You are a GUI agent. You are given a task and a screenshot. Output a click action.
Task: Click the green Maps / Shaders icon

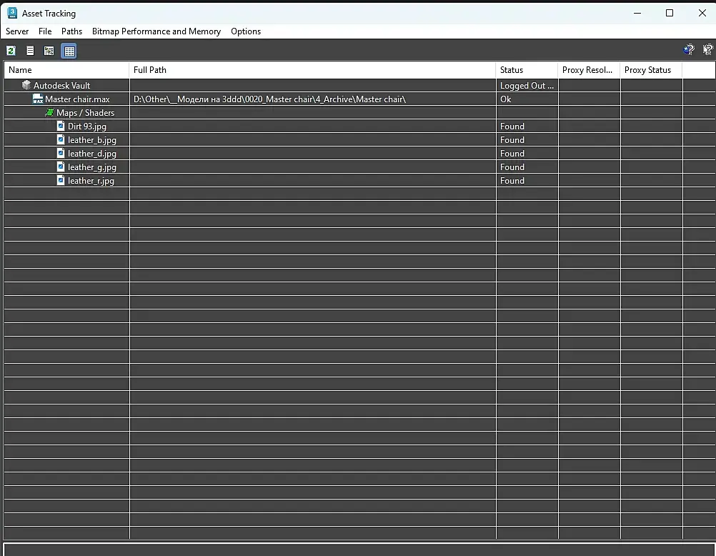[x=49, y=112]
